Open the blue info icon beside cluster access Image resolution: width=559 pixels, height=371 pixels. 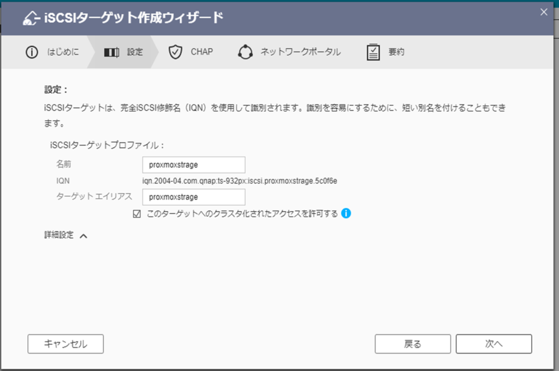[346, 213]
